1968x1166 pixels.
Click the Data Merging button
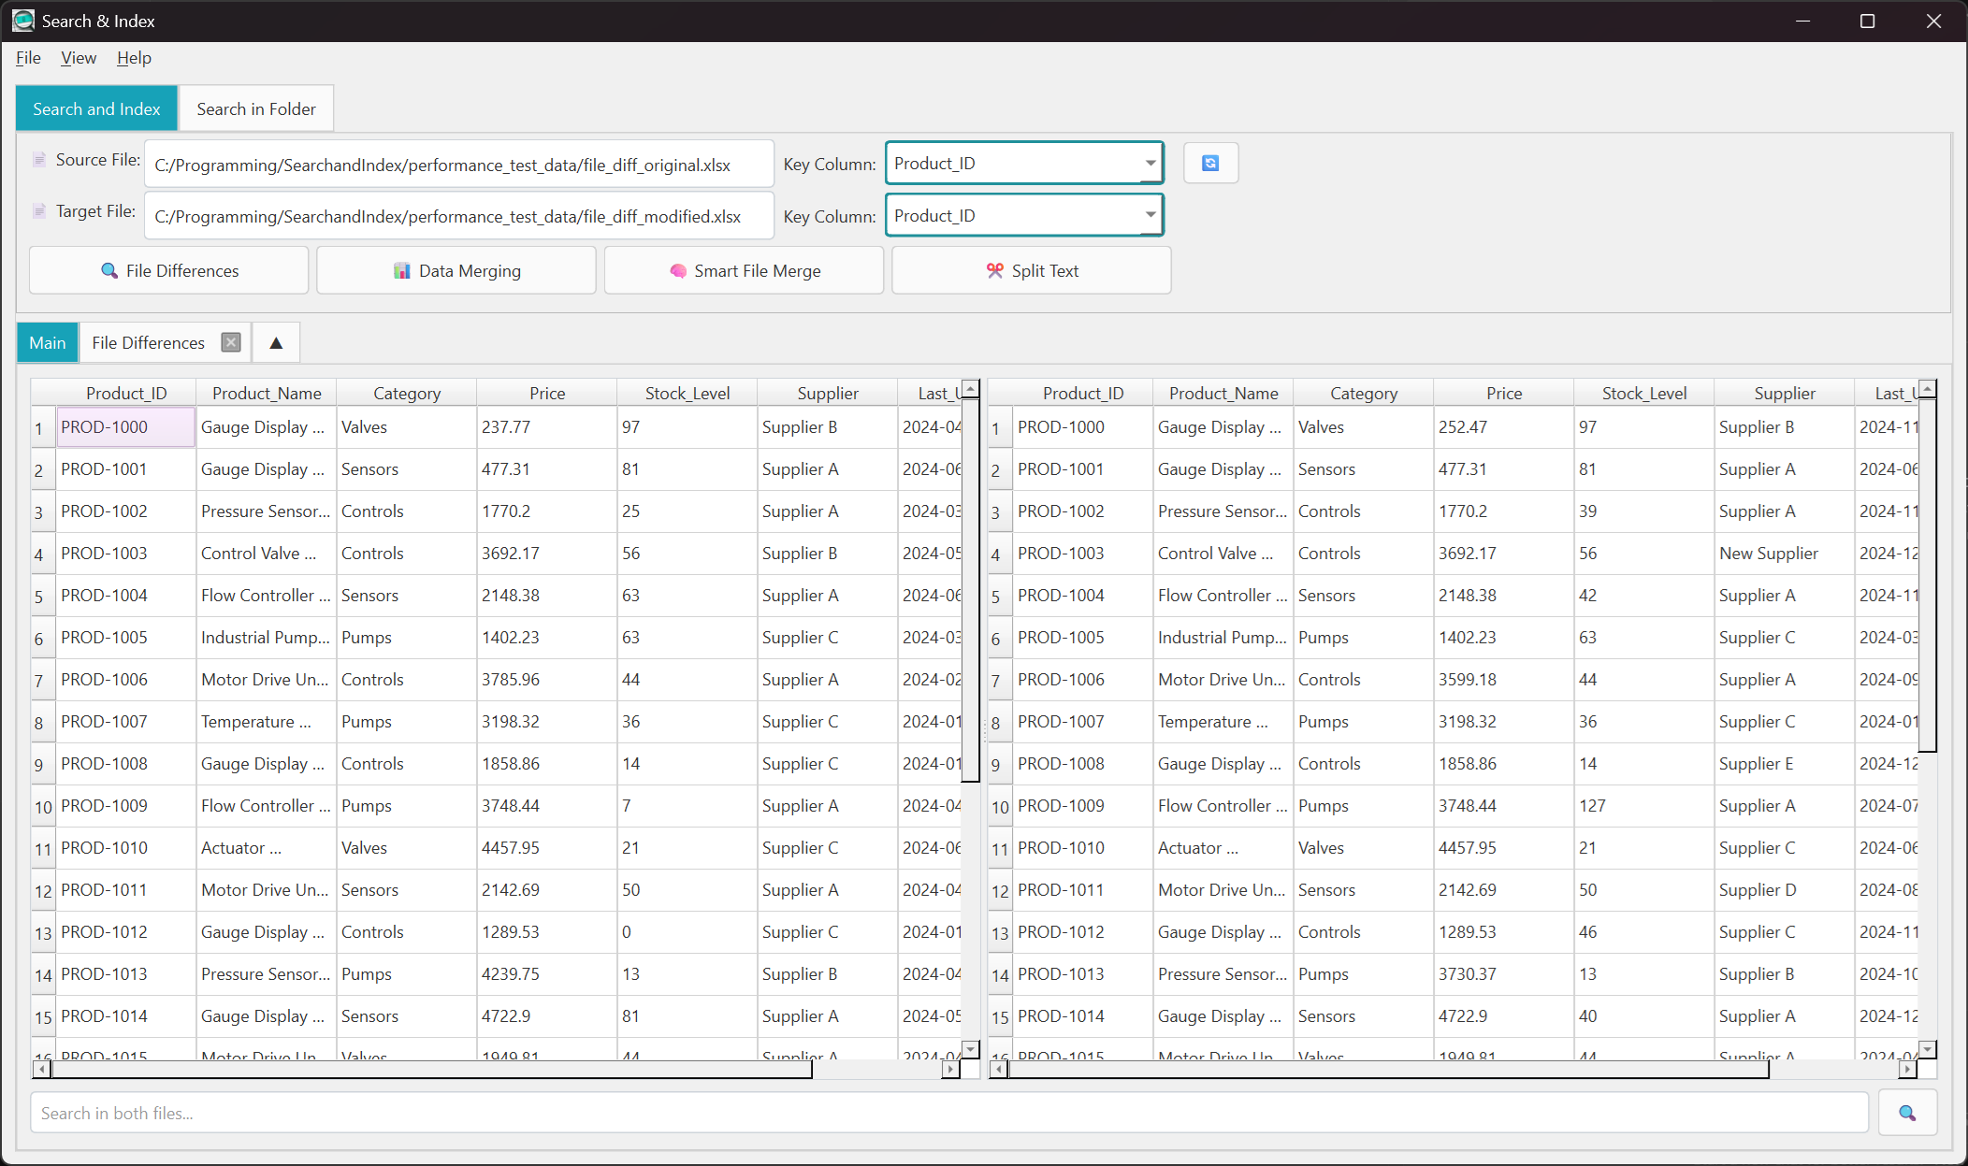456,270
